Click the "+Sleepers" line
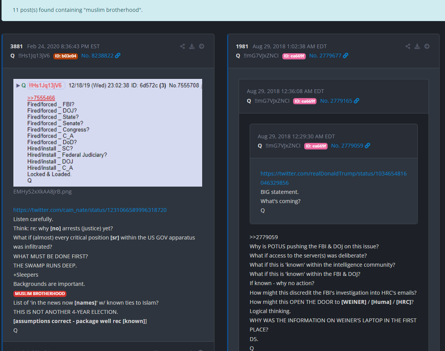This screenshot has height=351, width=445. (26, 275)
